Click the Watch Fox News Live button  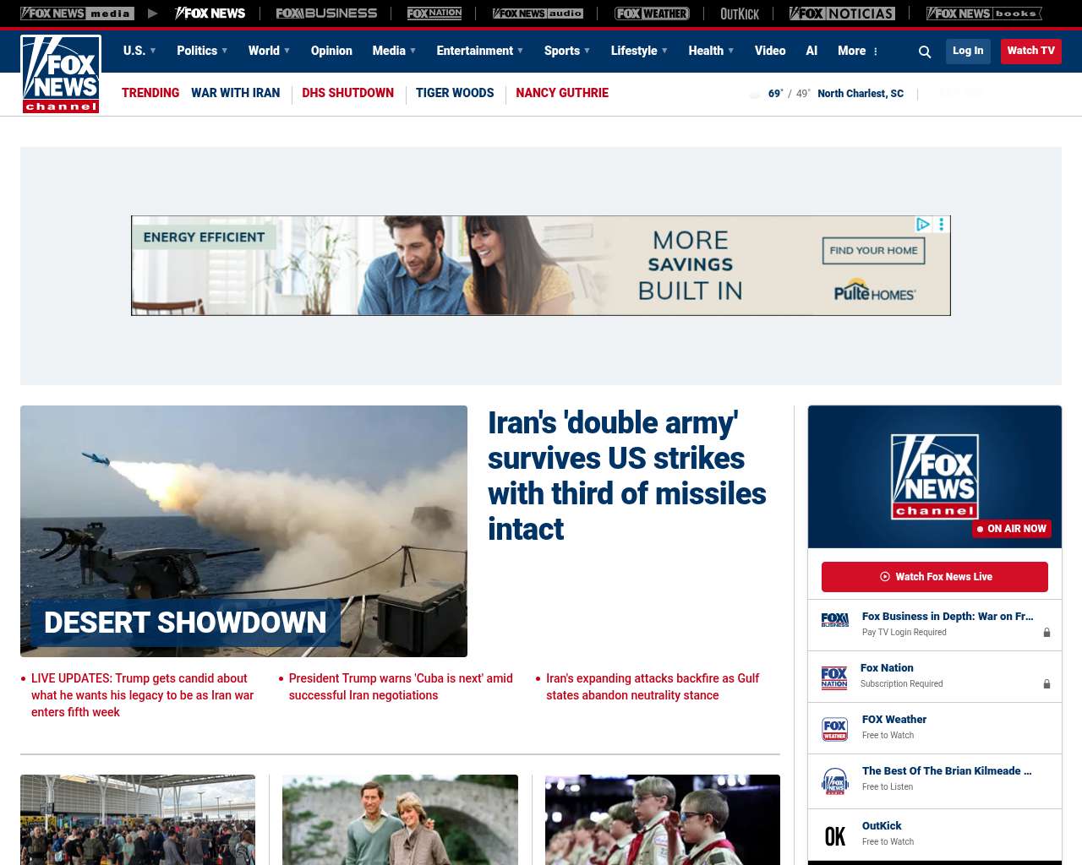[x=935, y=577]
